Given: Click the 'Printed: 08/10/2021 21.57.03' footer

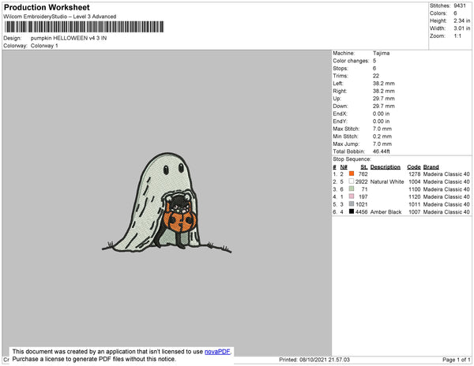Looking at the screenshot, I should 314,360.
